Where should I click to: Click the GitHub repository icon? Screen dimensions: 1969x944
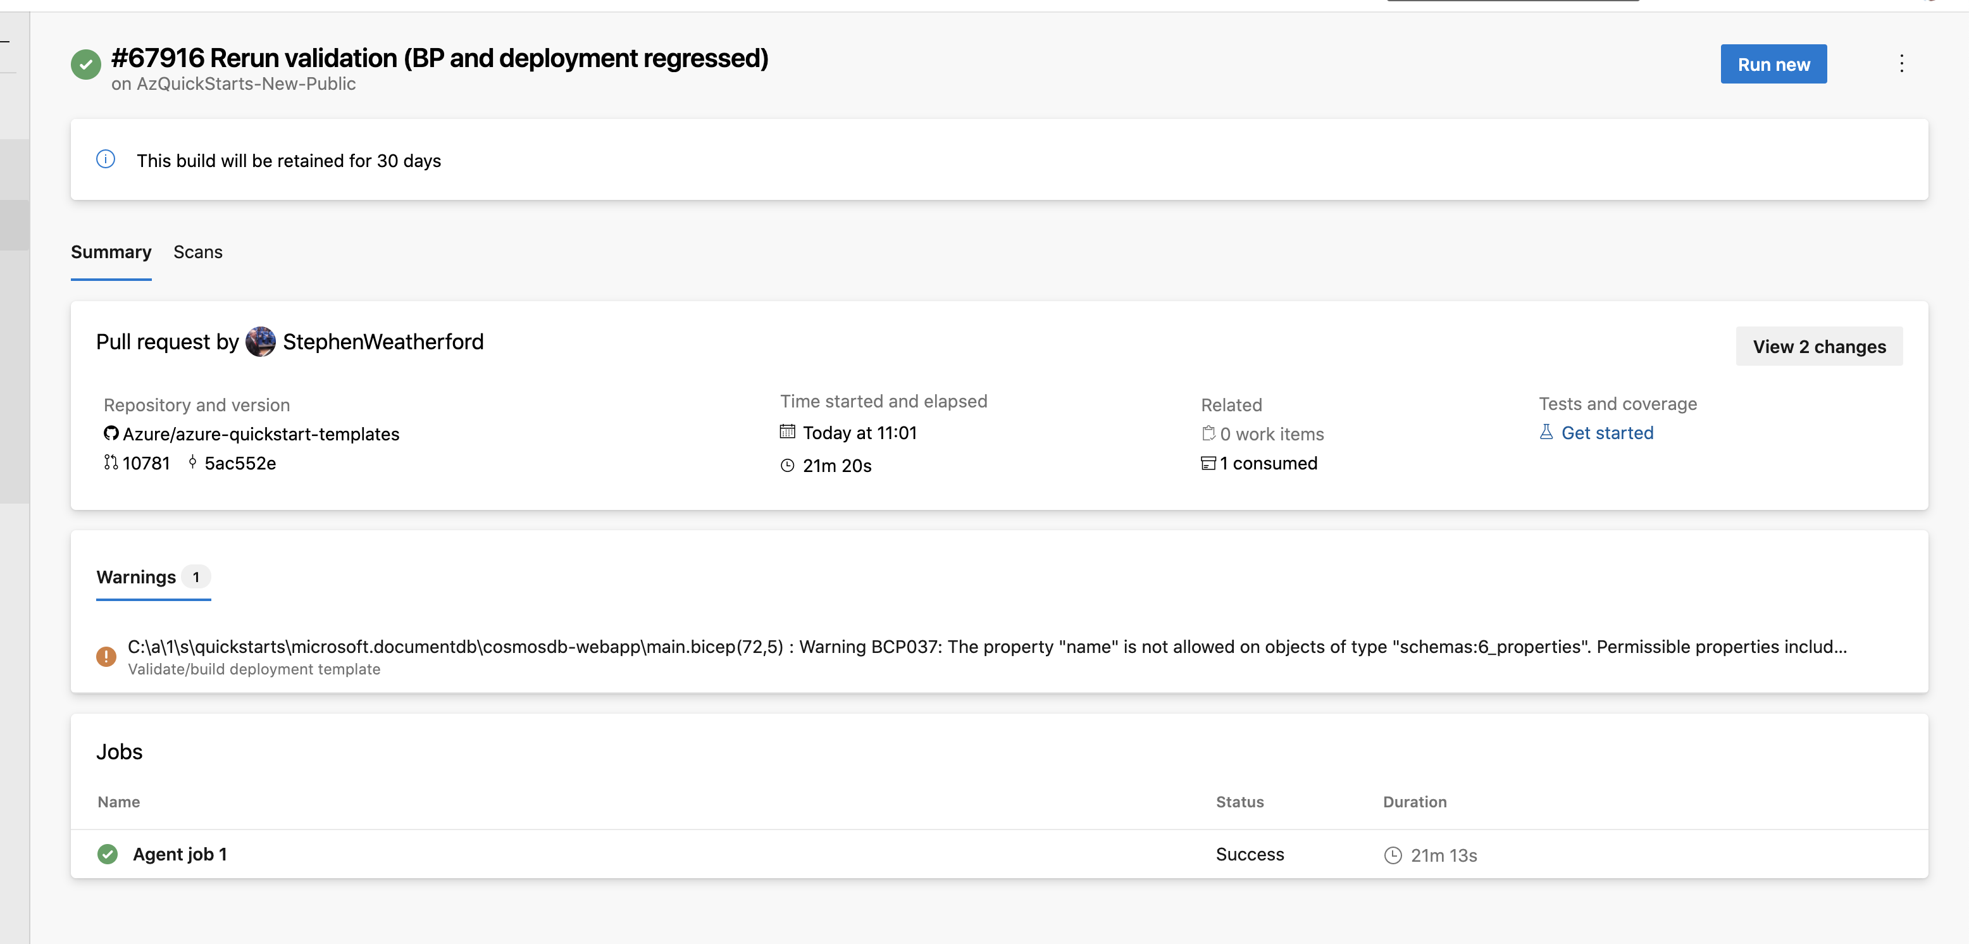(x=111, y=433)
